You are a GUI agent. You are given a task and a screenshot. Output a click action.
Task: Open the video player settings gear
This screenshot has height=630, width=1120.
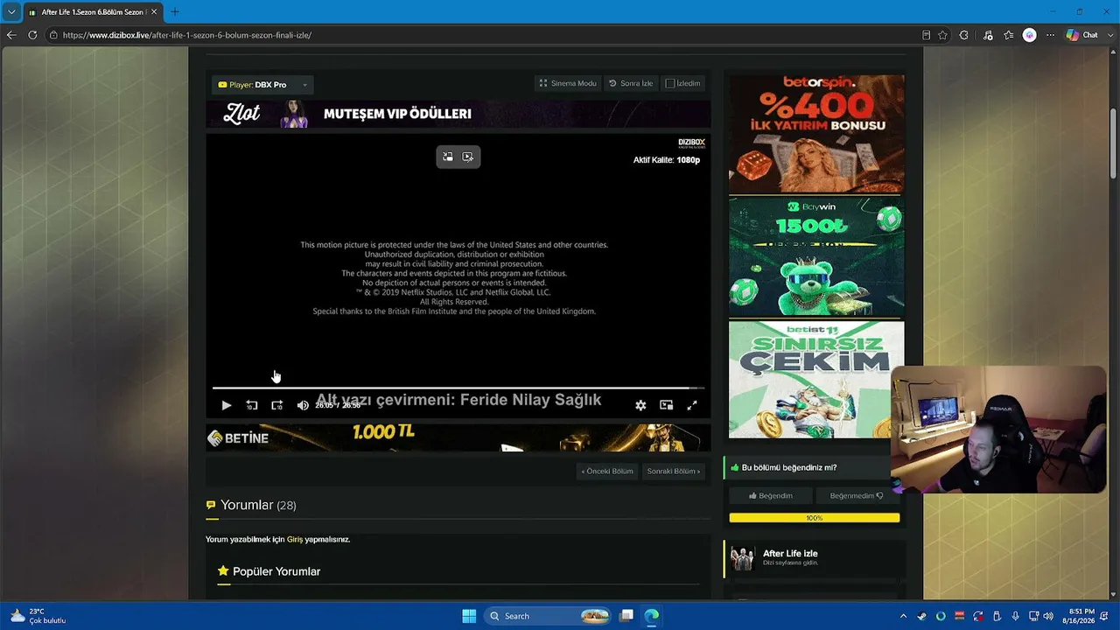[x=640, y=405]
